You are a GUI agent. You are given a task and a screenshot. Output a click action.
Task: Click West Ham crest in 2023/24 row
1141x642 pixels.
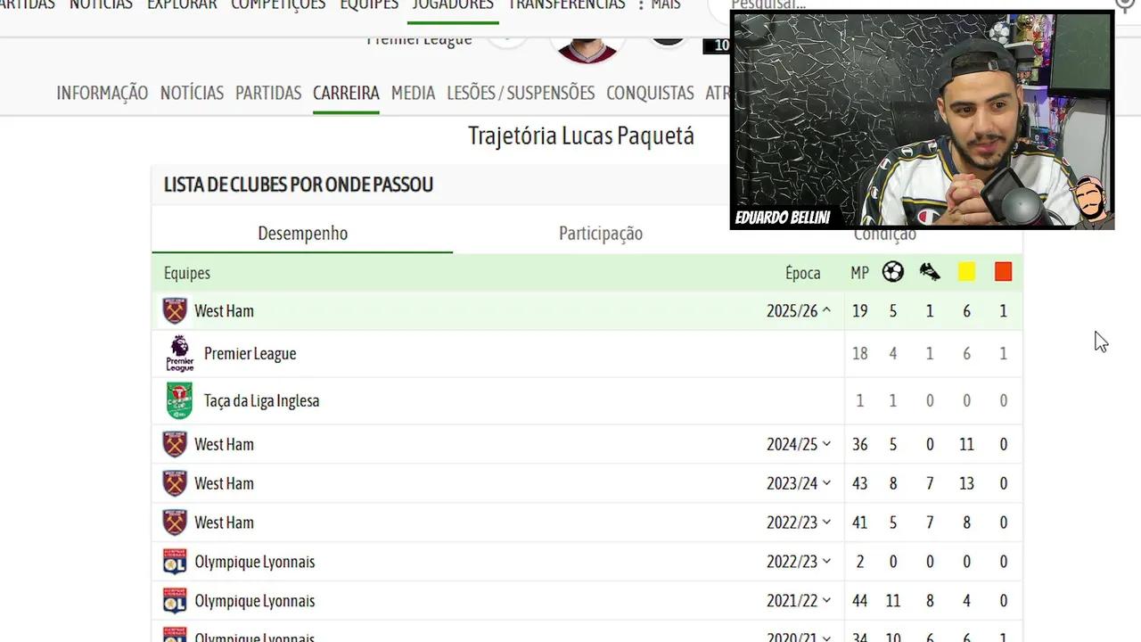(x=175, y=483)
